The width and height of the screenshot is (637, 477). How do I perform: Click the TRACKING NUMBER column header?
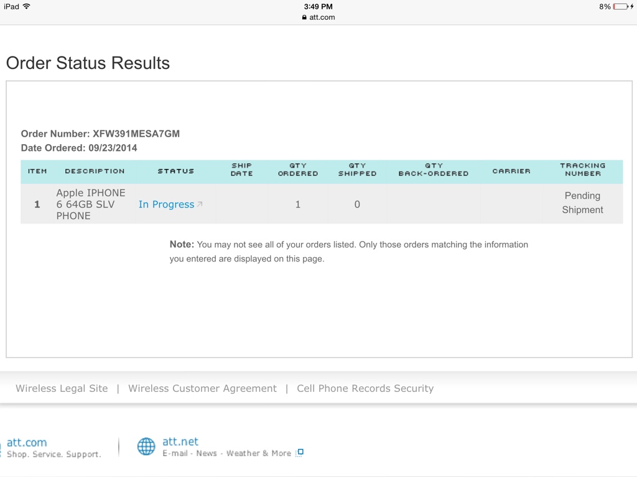click(x=582, y=170)
